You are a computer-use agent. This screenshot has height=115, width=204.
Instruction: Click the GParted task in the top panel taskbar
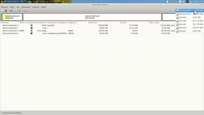(x=14, y=2)
